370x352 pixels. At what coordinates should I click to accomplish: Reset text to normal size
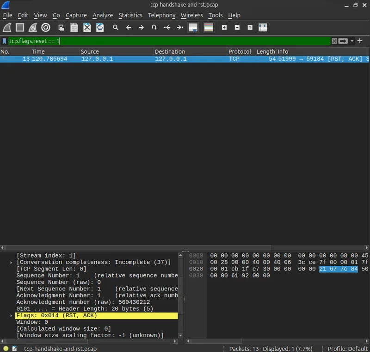point(250,27)
